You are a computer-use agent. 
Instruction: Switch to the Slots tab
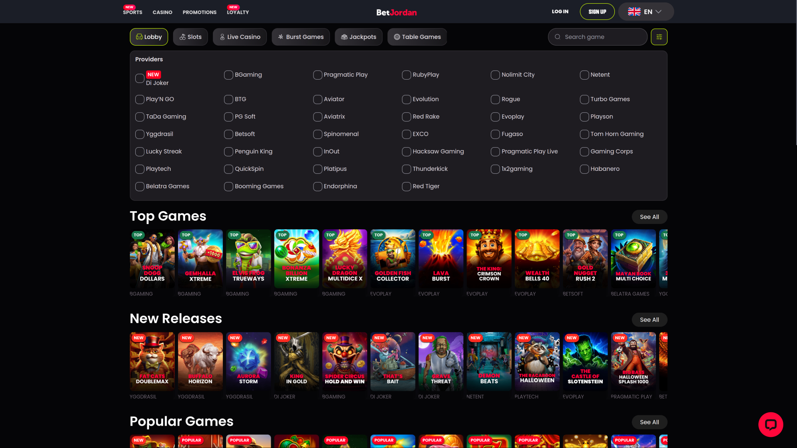click(191, 37)
